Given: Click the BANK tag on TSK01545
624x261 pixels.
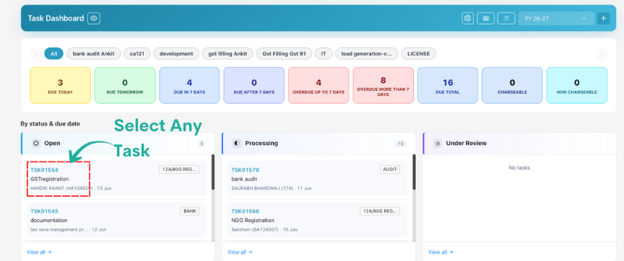Looking at the screenshot, I should click(190, 211).
